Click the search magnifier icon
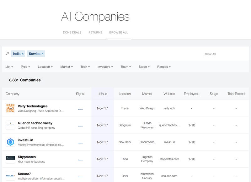 click(x=8, y=54)
